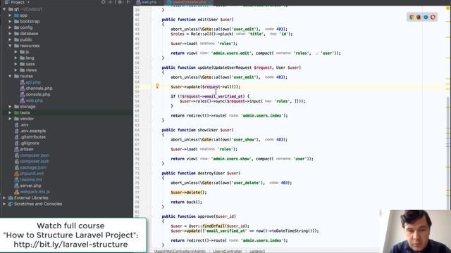Click update() breadcrumb at bottom

(x=257, y=251)
